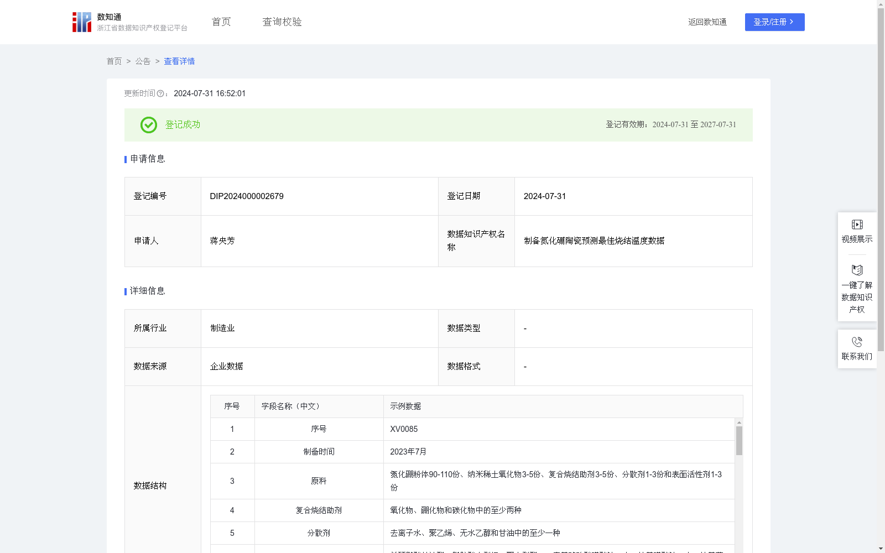Click the data table scrollbar up arrow
885x553 pixels.
[x=739, y=422]
